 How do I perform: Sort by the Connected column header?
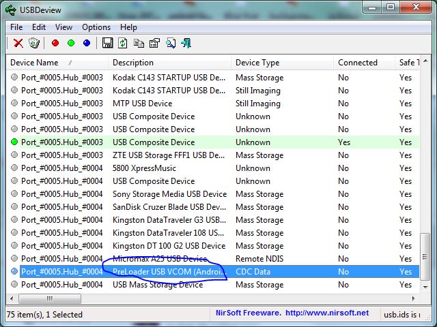364,63
